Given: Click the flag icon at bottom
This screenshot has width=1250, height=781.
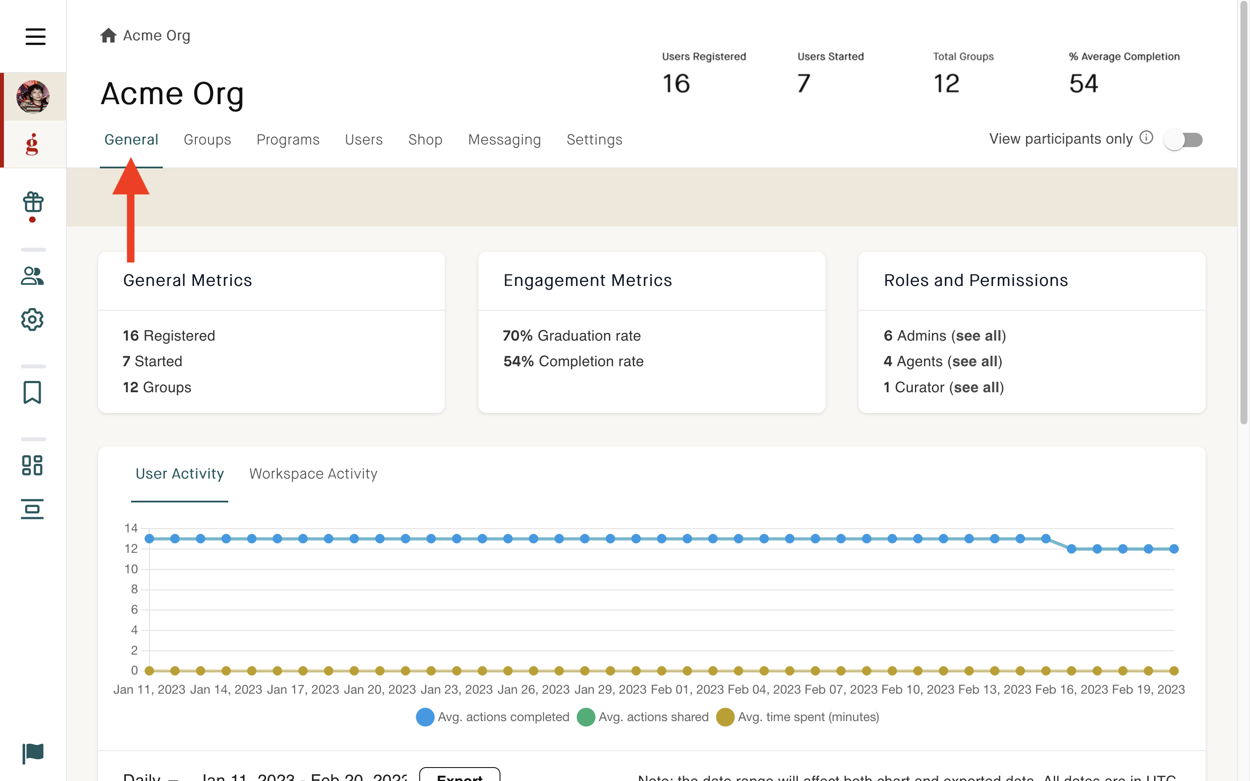Looking at the screenshot, I should click(33, 753).
